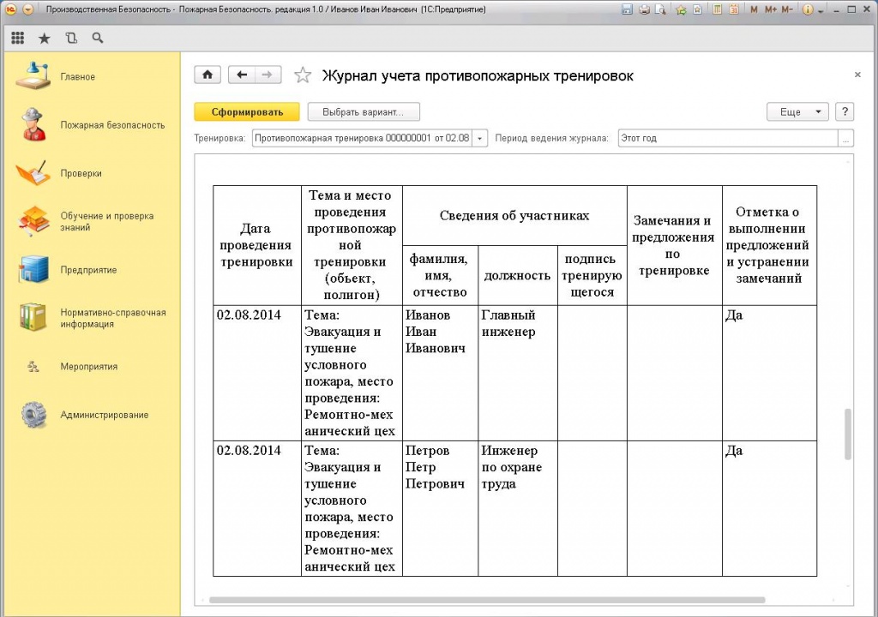Open the Favorites star panel in the toolbar
Screen dimensions: 878x617
(45, 38)
